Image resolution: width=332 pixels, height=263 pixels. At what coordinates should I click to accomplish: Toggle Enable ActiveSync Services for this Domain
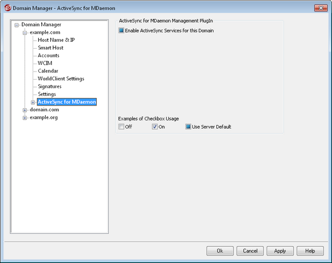click(x=121, y=30)
